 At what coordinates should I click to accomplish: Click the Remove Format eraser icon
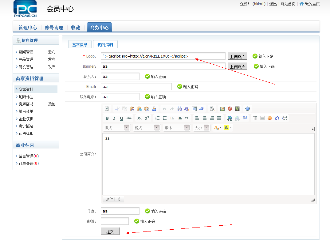tap(202, 109)
